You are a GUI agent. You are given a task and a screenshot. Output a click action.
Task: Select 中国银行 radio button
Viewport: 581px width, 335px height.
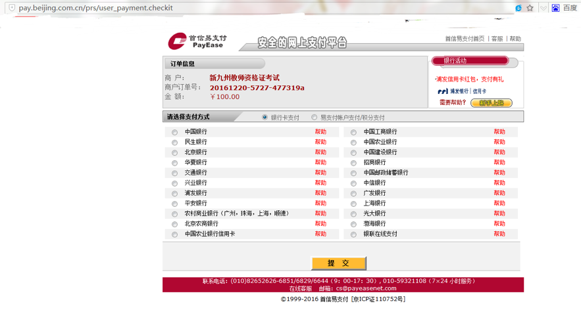(174, 132)
